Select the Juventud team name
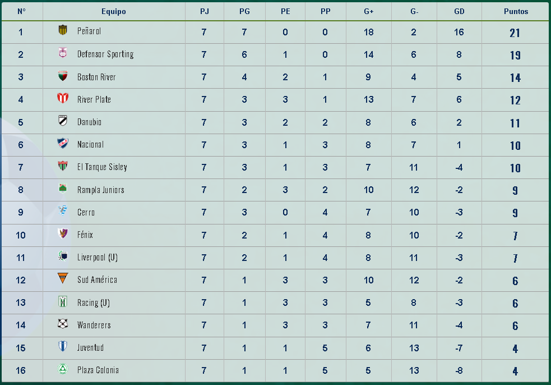The image size is (551, 385). [x=90, y=347]
